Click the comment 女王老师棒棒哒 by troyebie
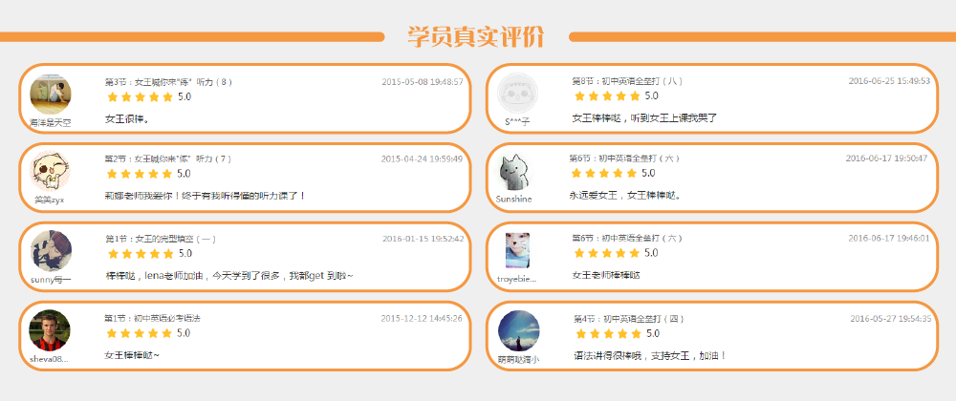Screen dimensions: 956x401 tap(606, 275)
